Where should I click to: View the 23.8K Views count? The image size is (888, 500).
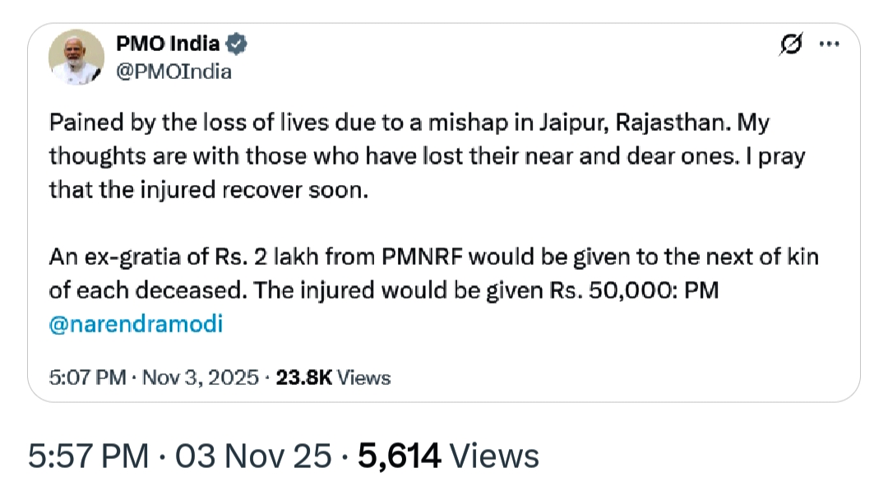331,377
